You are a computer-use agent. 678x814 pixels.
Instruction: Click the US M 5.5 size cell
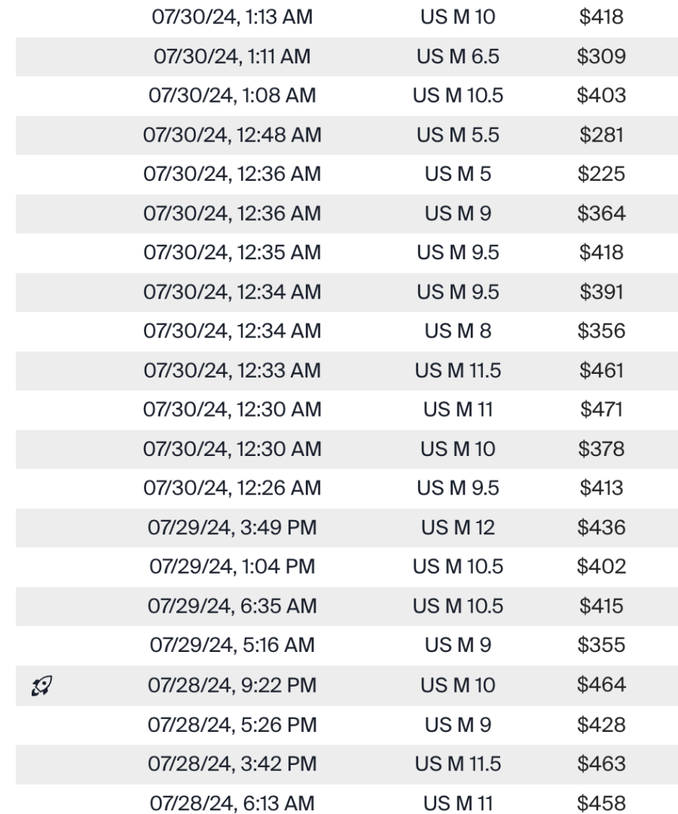(x=457, y=135)
